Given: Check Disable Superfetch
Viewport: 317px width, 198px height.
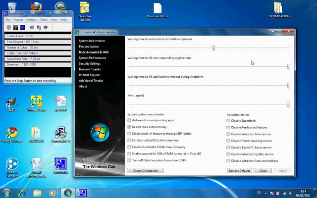Looking at the screenshot, I should click(x=228, y=121).
